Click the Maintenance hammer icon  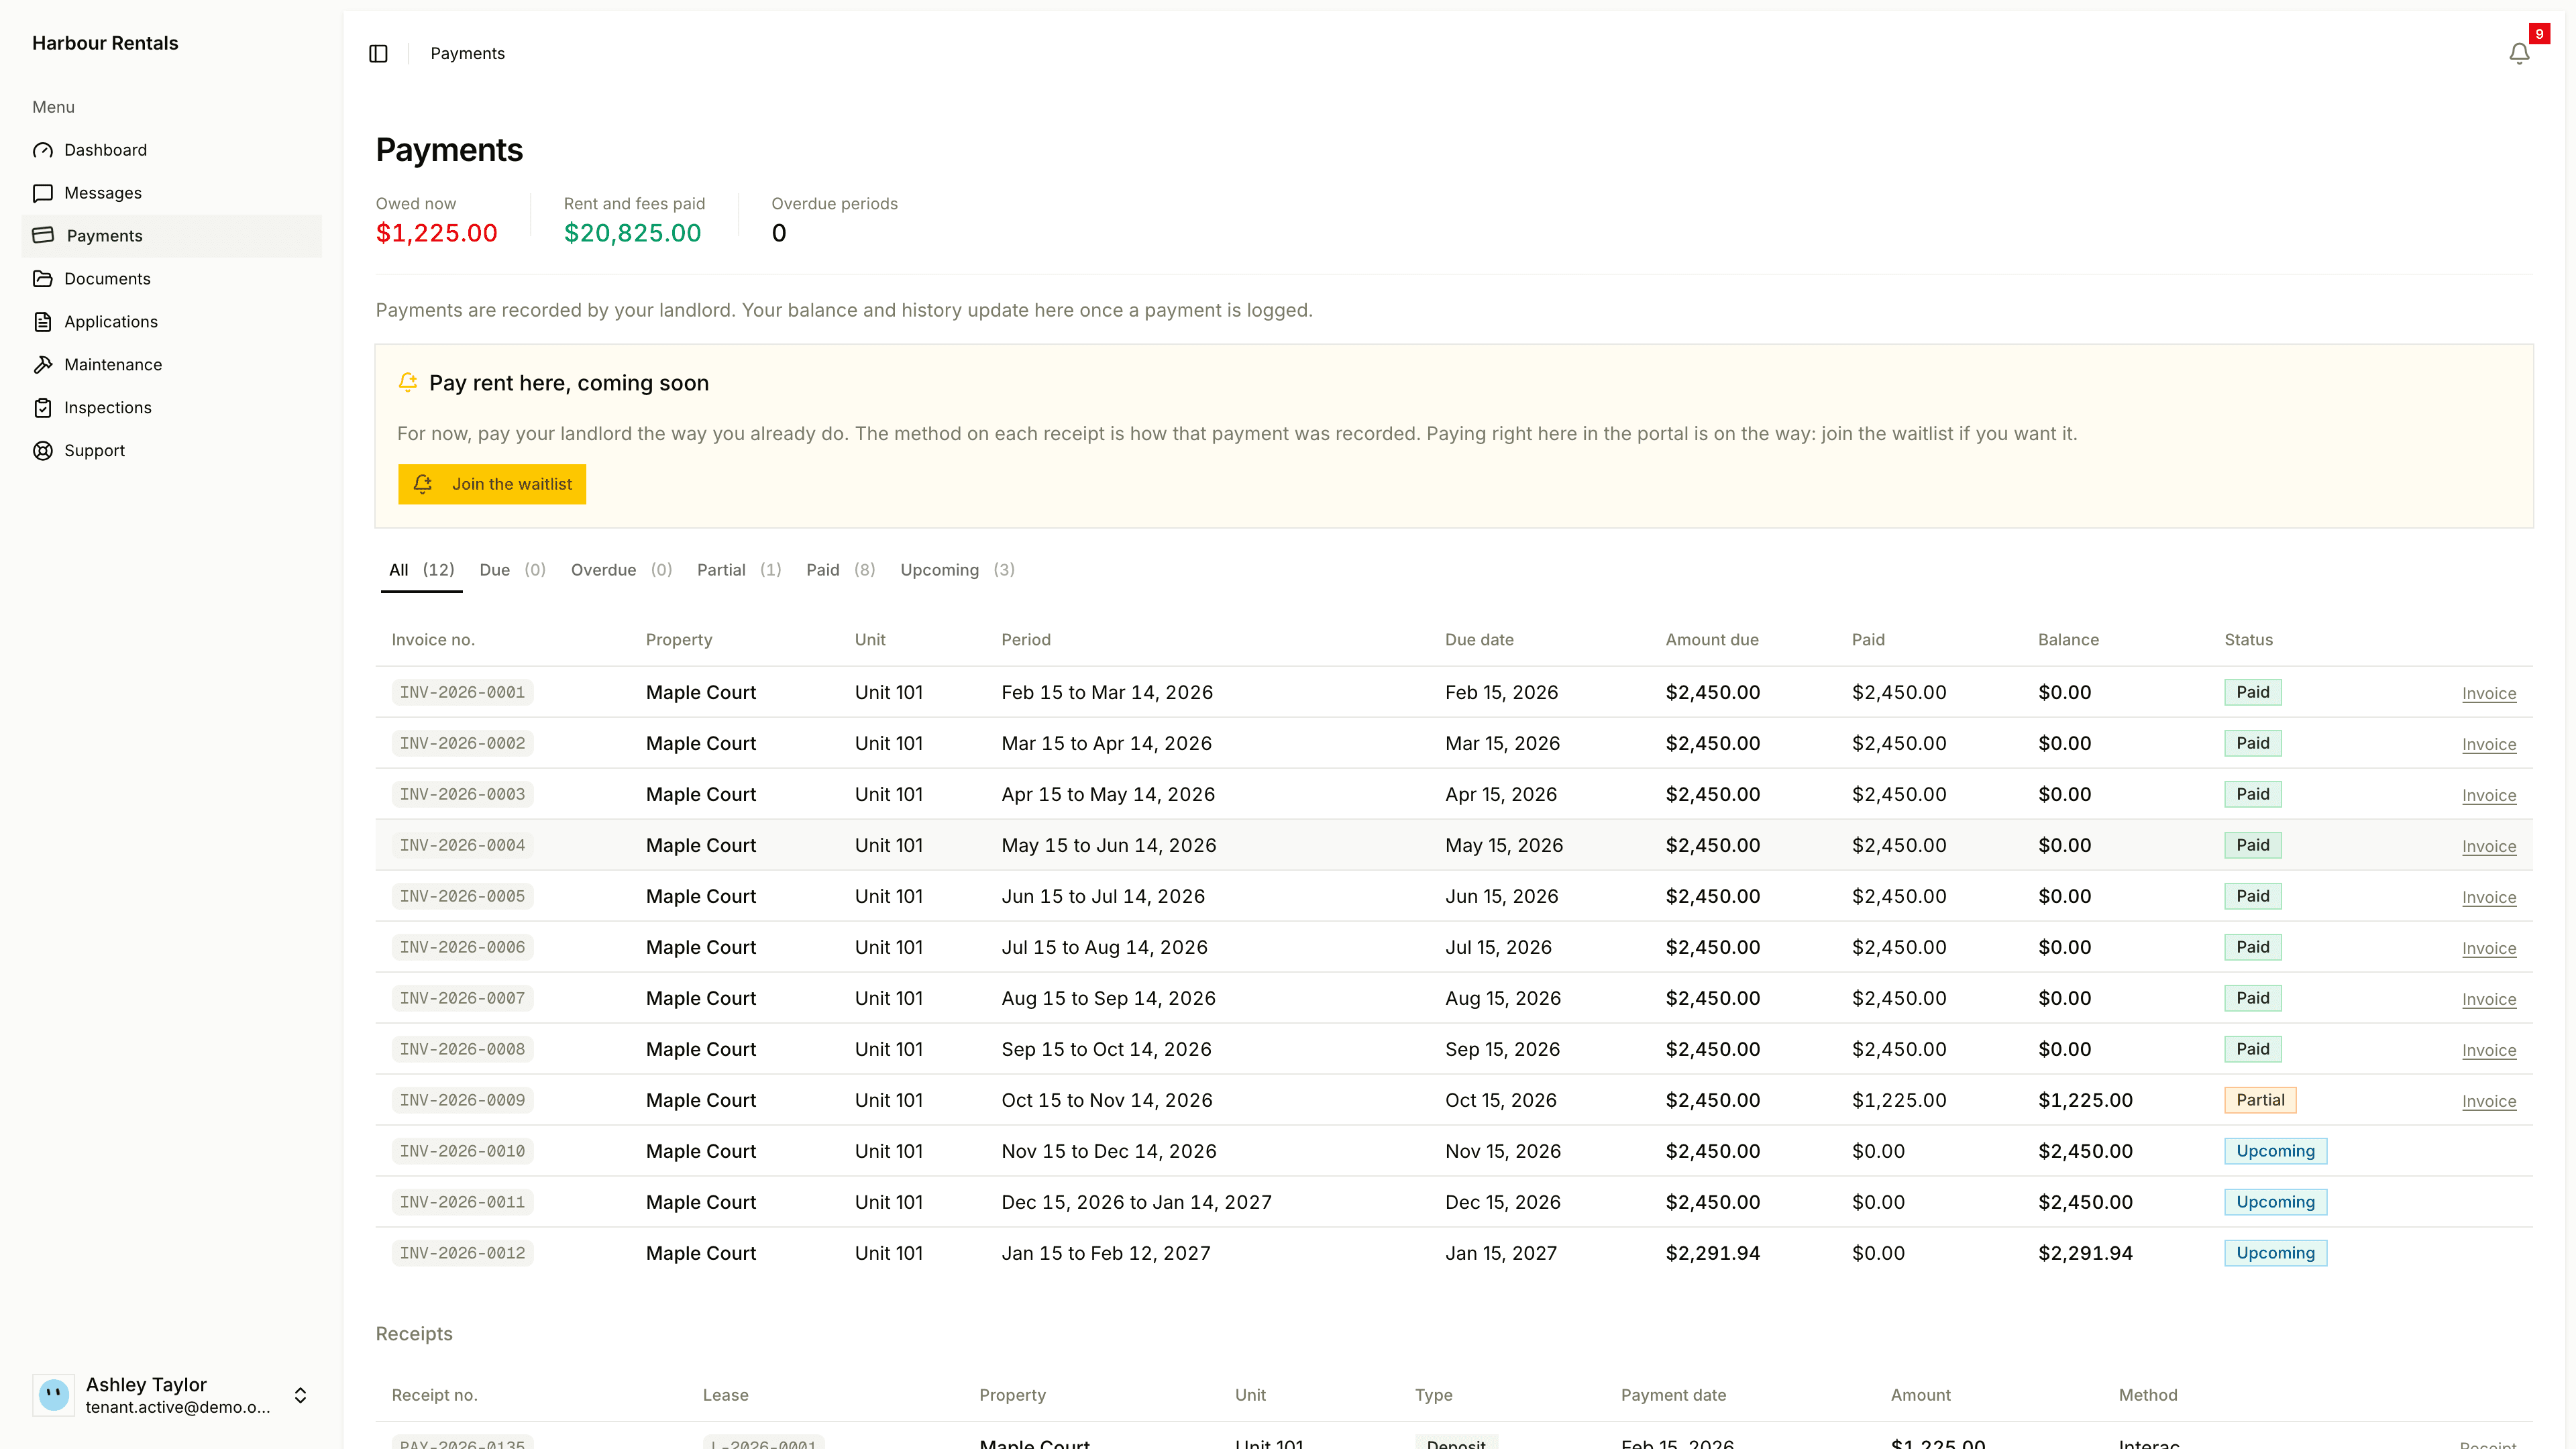point(43,365)
